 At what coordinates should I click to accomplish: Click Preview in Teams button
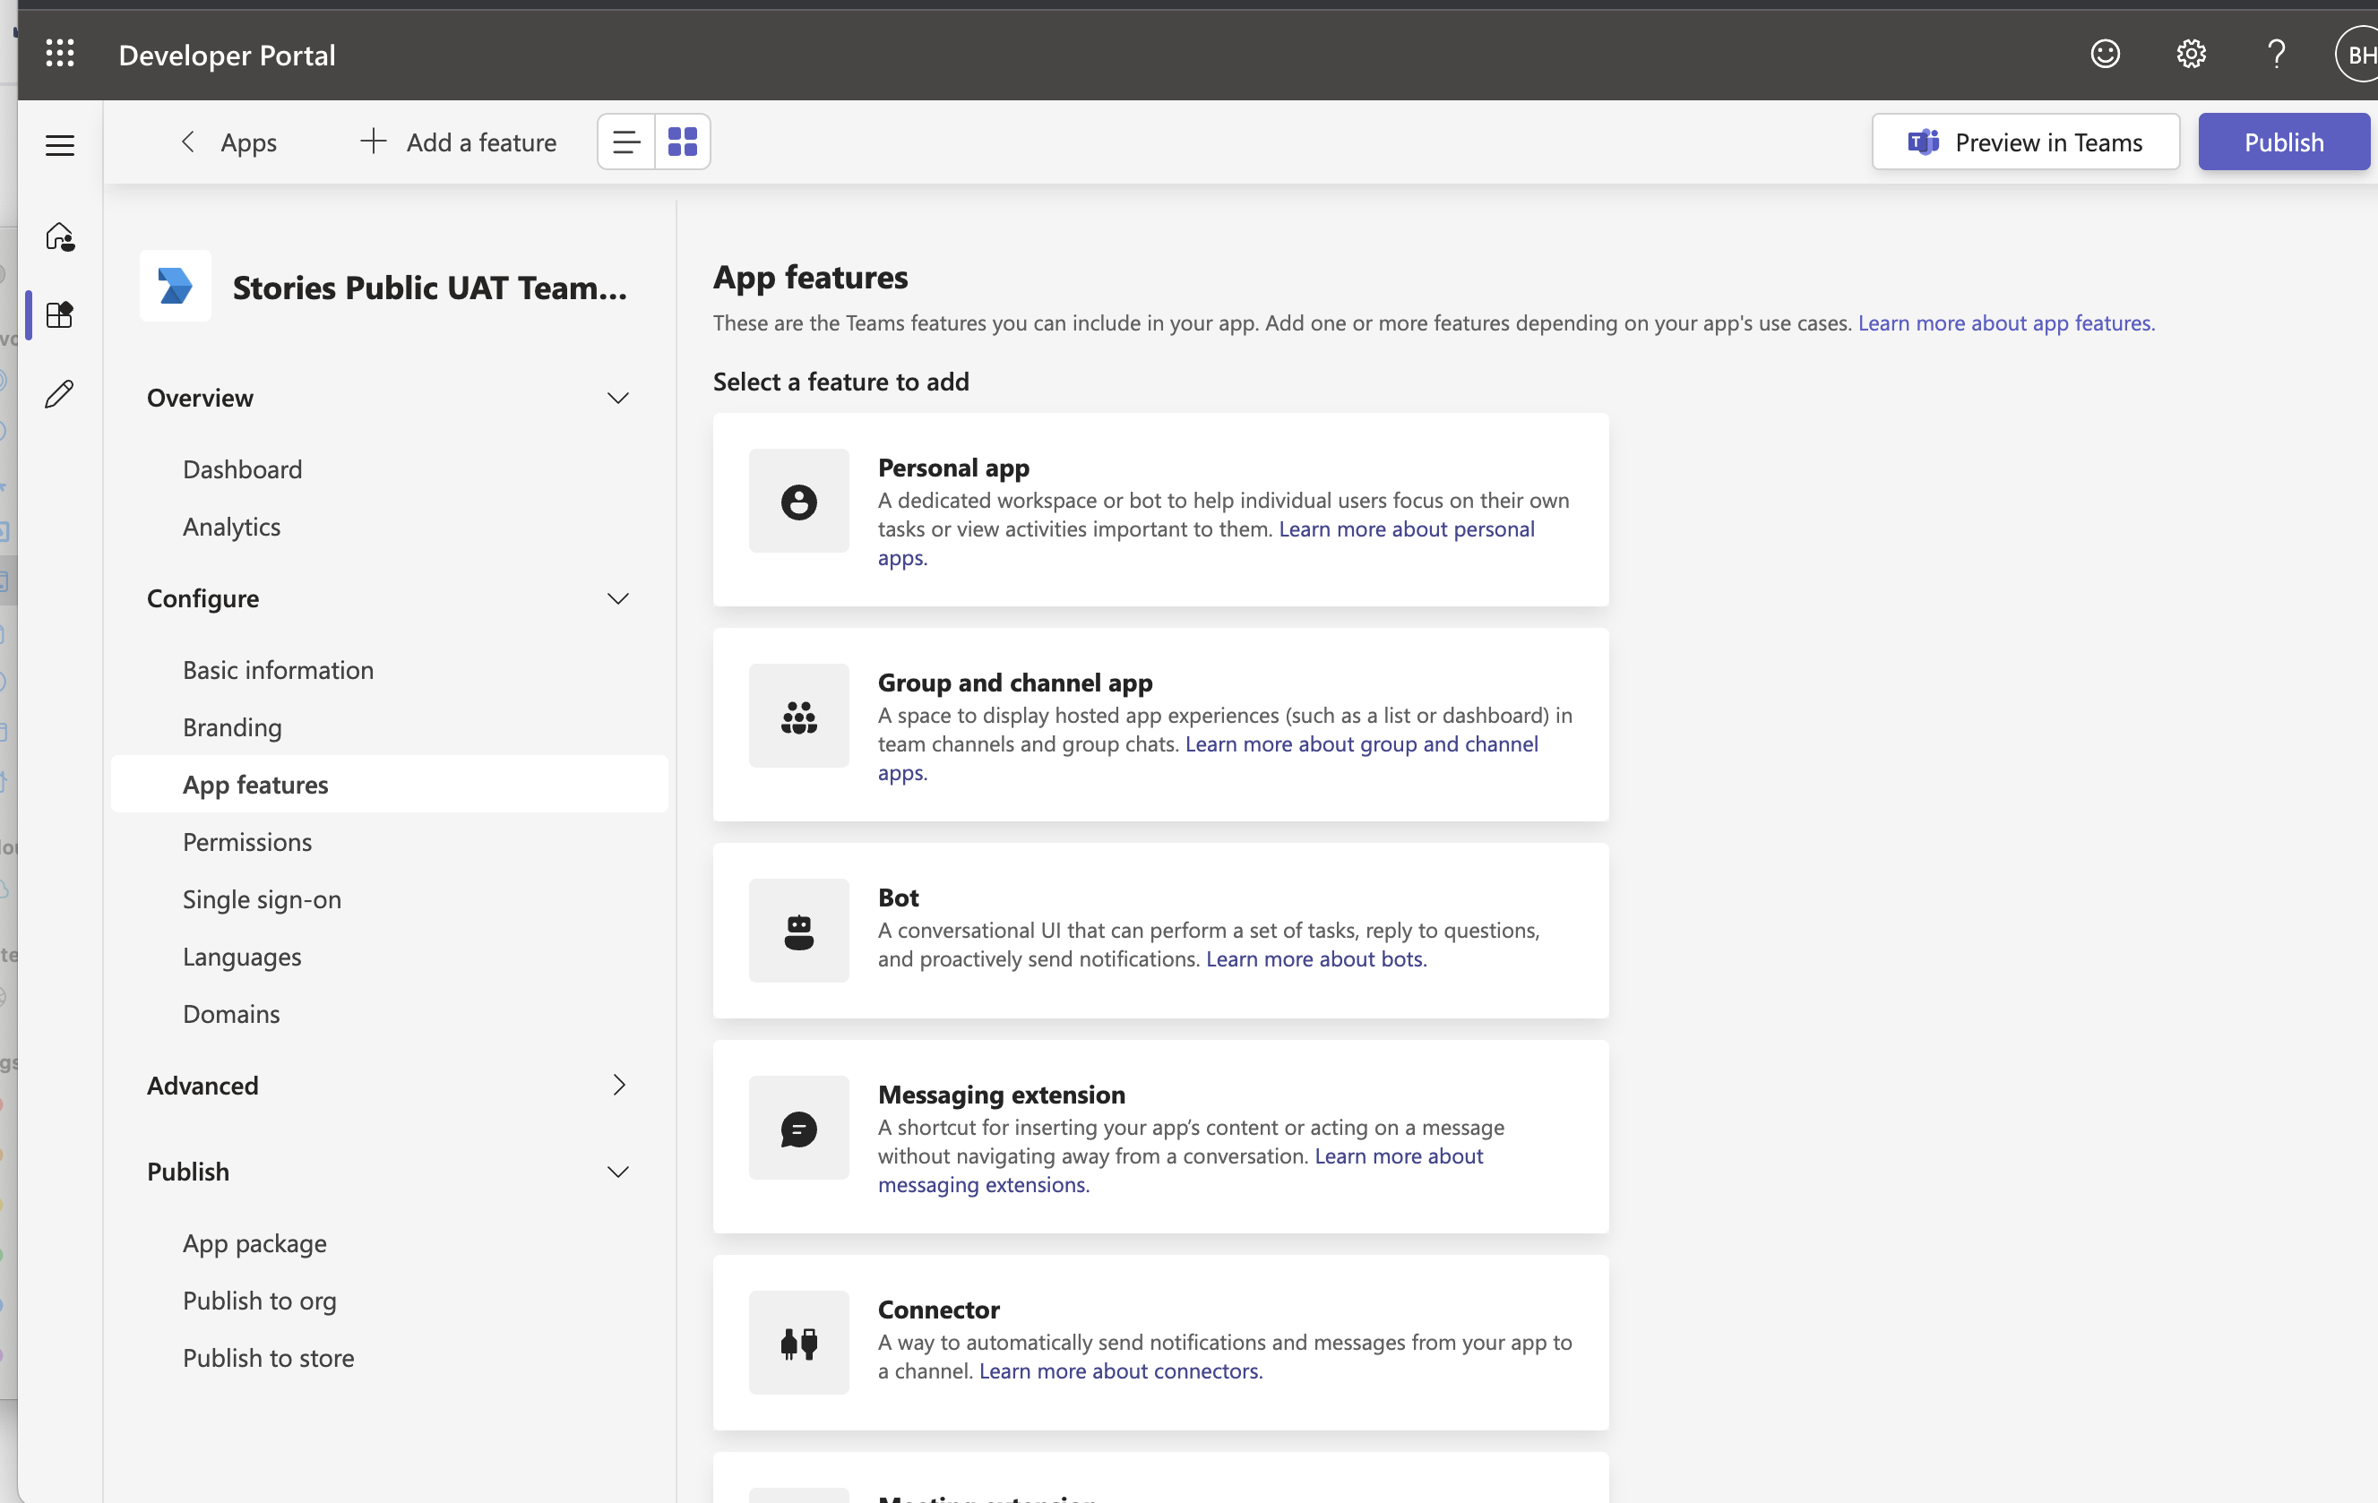pos(2026,142)
